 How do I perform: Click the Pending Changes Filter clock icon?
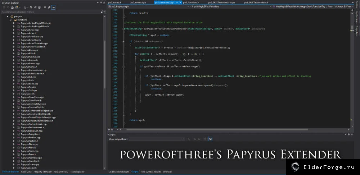25,7
